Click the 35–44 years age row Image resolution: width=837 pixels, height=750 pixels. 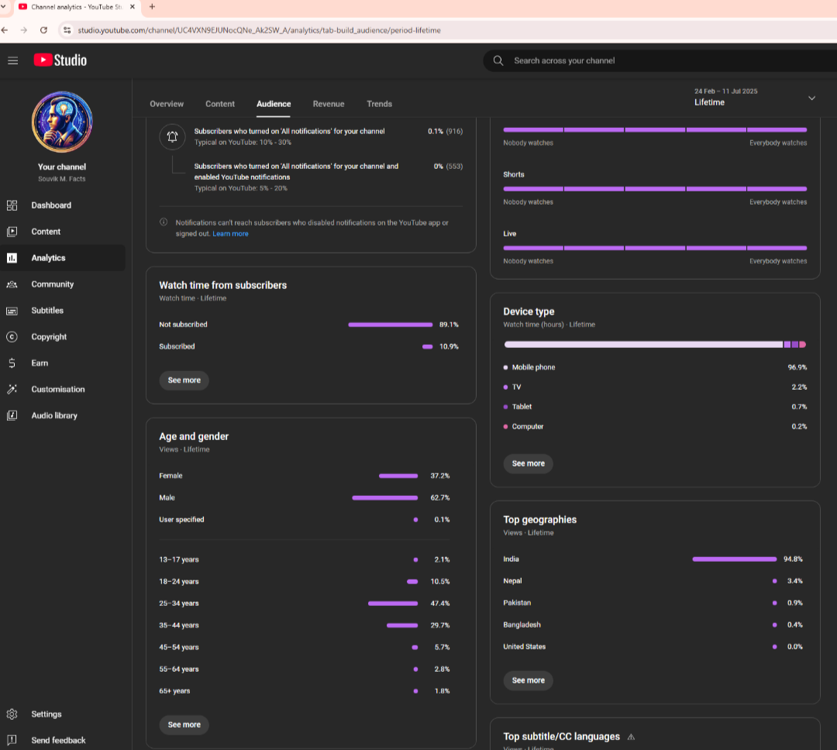[x=305, y=625]
